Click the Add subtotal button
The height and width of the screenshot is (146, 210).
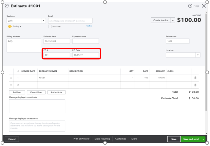click(56, 92)
